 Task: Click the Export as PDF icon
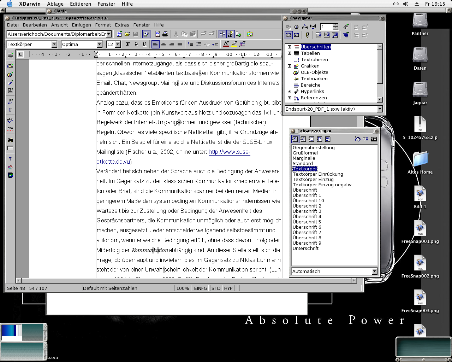pos(157,34)
